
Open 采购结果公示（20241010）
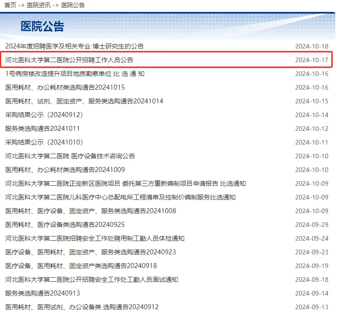coord(44,142)
